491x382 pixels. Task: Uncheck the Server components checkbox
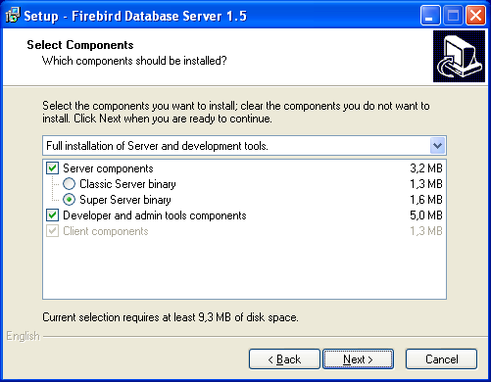53,168
